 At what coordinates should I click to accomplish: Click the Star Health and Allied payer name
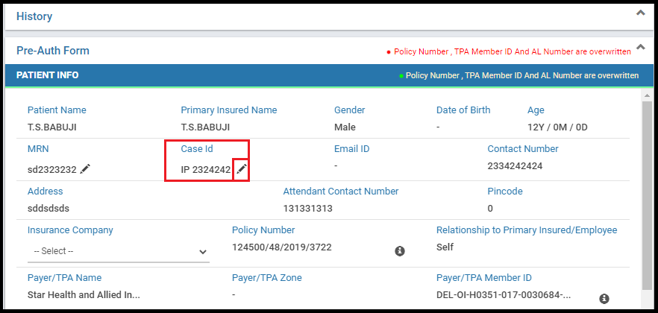click(x=84, y=294)
